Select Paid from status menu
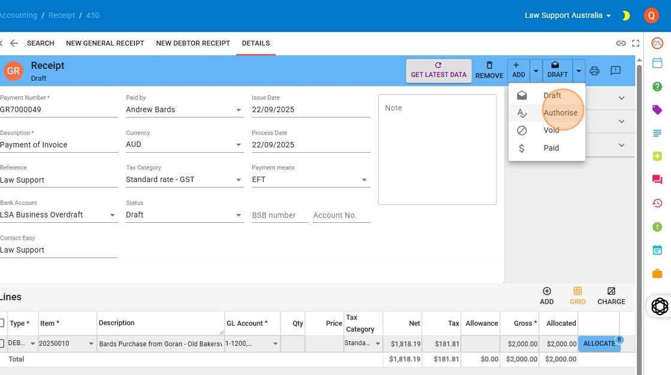This screenshot has width=671, height=375. pyautogui.click(x=547, y=148)
